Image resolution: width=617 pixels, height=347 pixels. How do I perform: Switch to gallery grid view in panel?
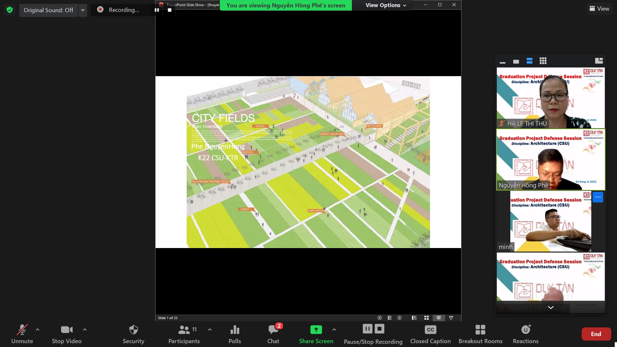(x=543, y=61)
